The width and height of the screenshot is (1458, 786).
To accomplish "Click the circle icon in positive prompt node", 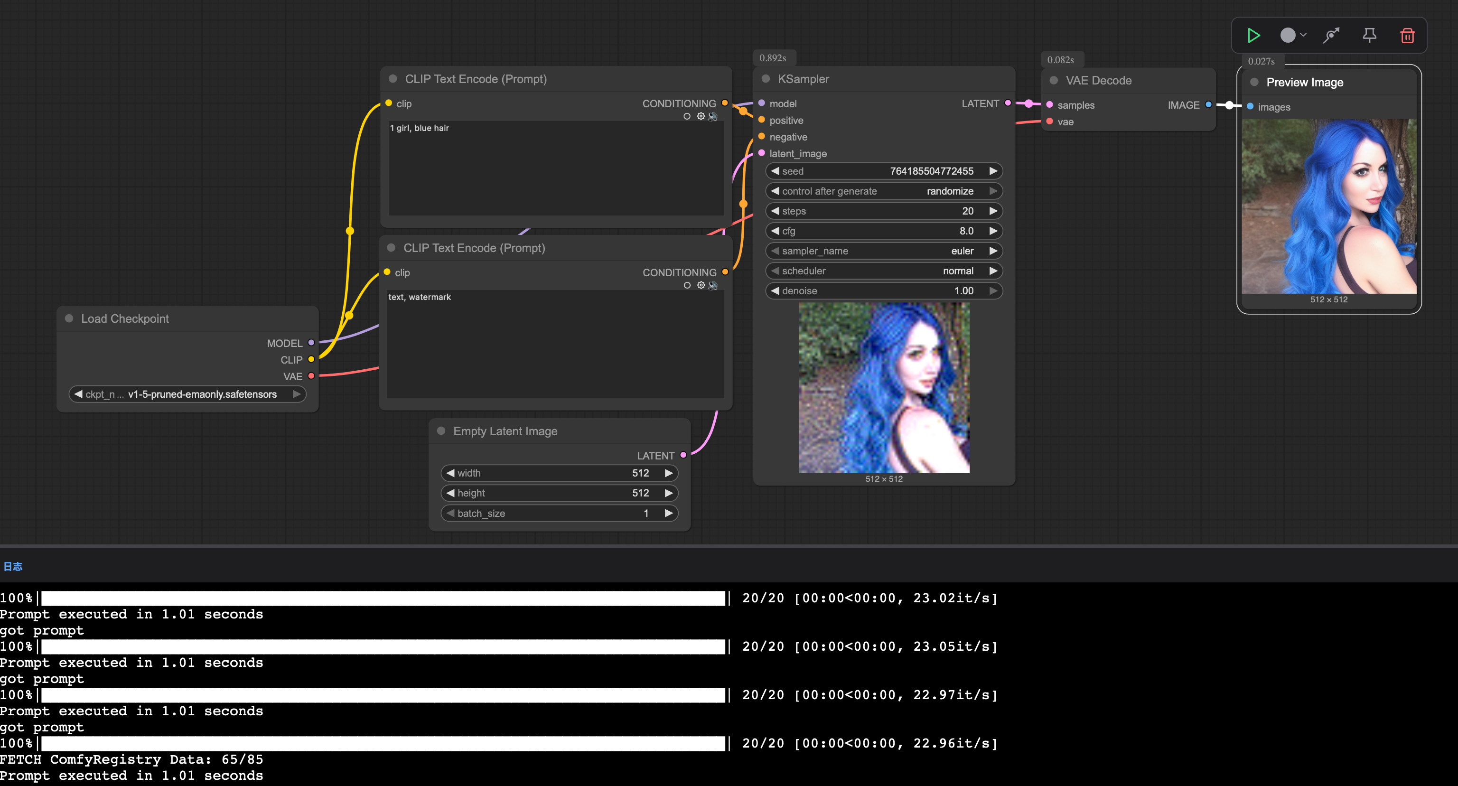I will pos(687,116).
